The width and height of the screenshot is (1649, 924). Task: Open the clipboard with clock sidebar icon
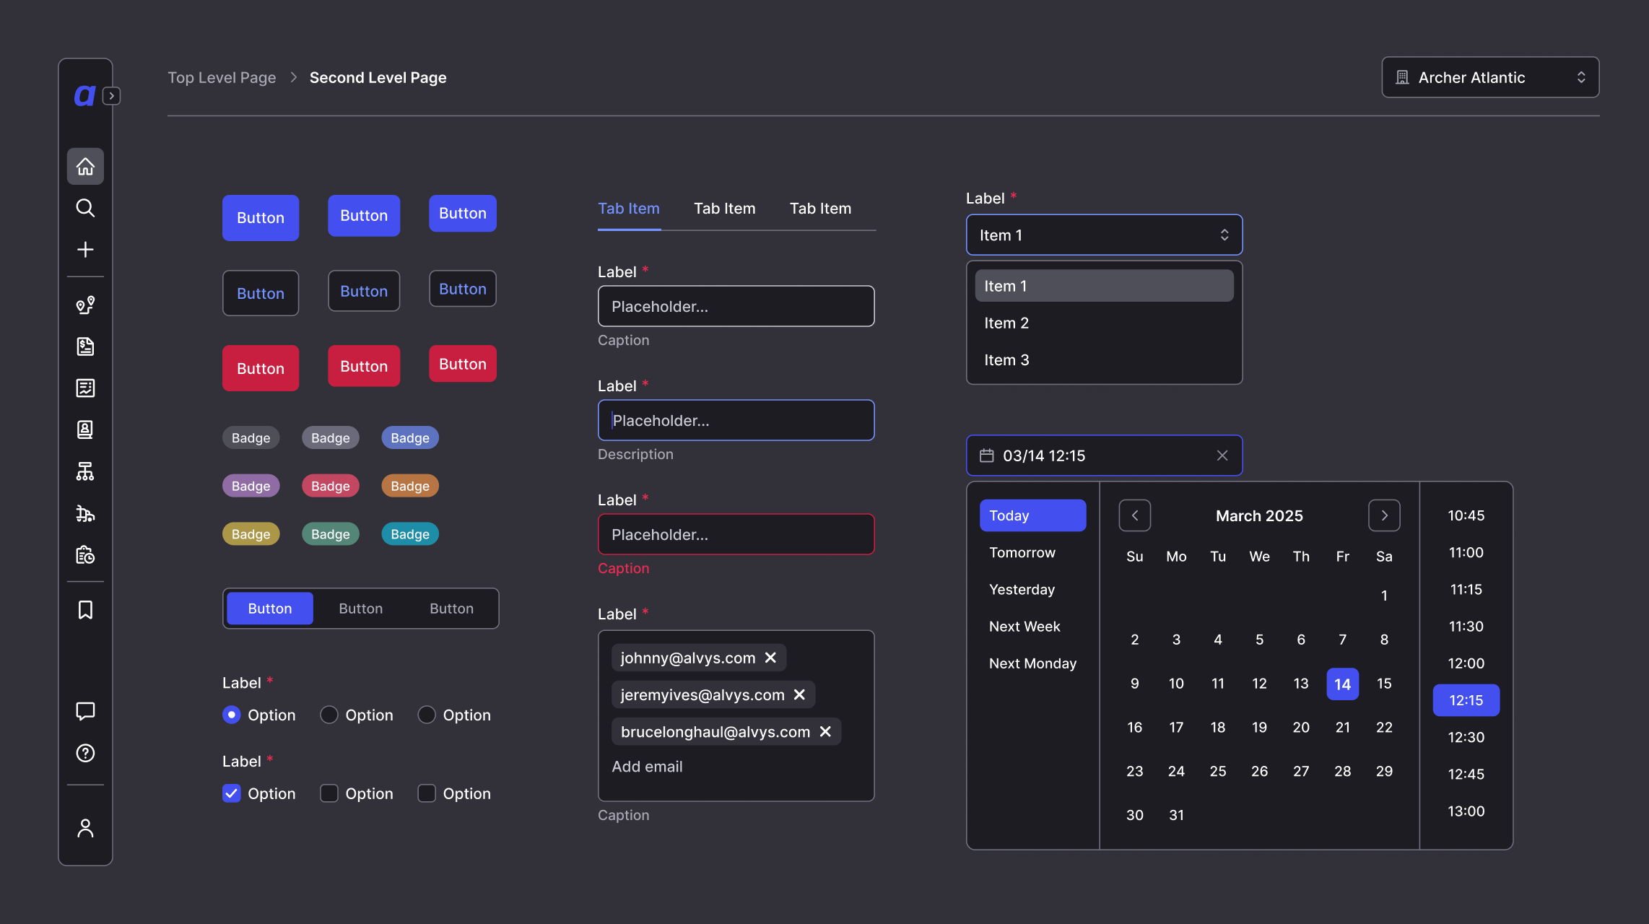point(85,554)
